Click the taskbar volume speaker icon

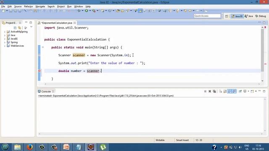pyautogui.click(x=240, y=147)
